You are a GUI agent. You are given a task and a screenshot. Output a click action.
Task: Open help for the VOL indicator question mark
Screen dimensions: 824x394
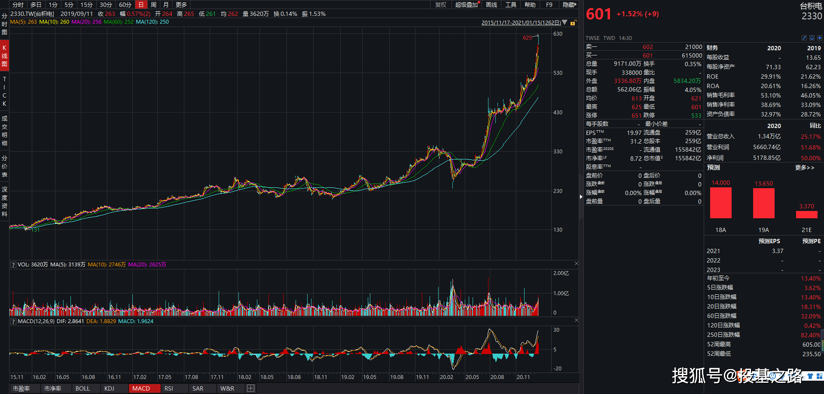13,265
